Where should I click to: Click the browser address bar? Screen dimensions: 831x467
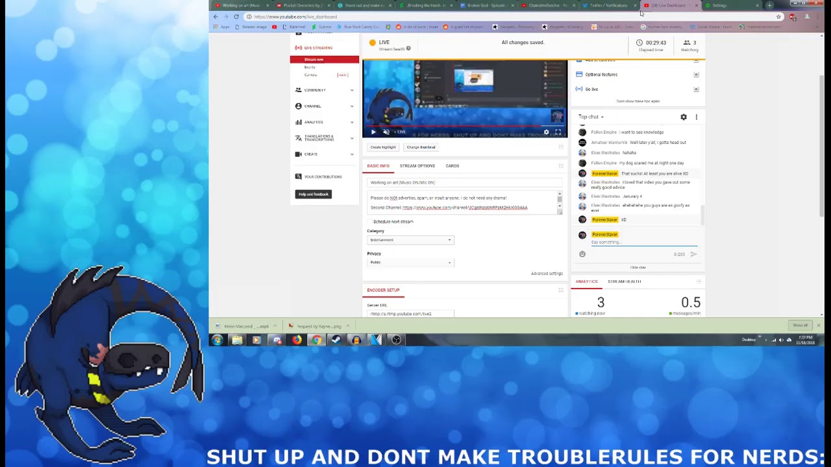pos(513,17)
